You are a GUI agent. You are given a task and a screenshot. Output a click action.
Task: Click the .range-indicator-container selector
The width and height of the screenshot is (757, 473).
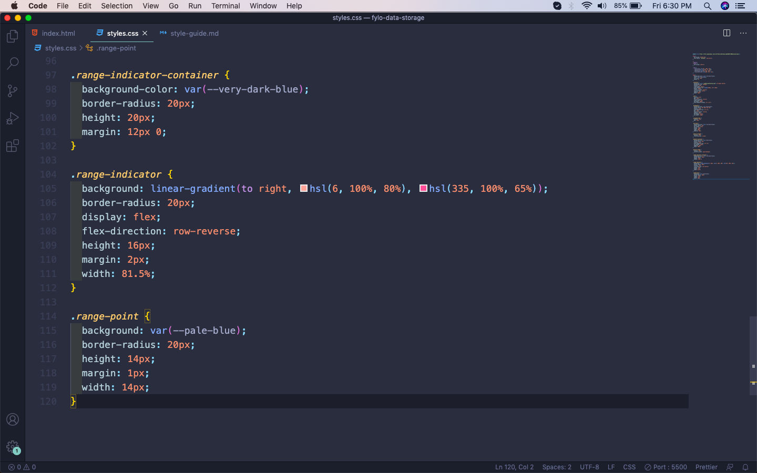[145, 75]
